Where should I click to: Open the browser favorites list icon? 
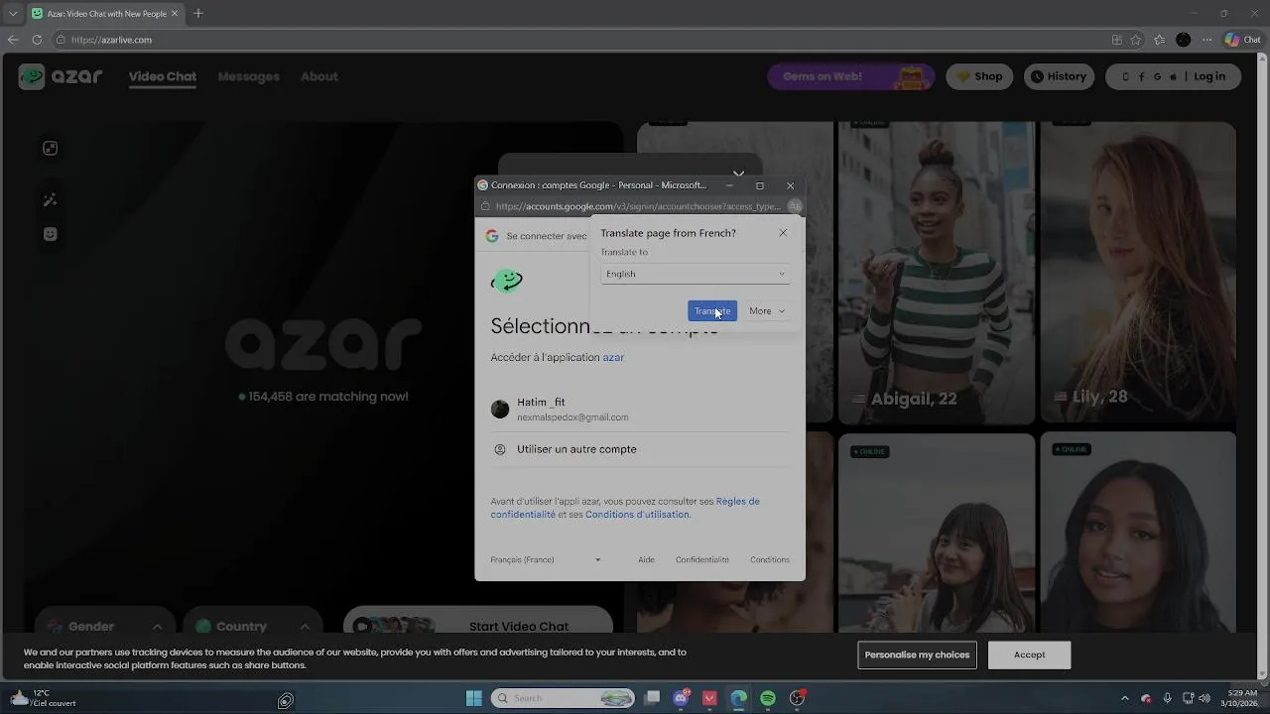click(x=1159, y=40)
